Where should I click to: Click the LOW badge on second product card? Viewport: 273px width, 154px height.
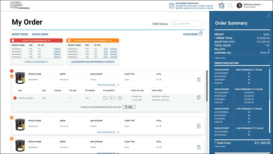pos(12,118)
